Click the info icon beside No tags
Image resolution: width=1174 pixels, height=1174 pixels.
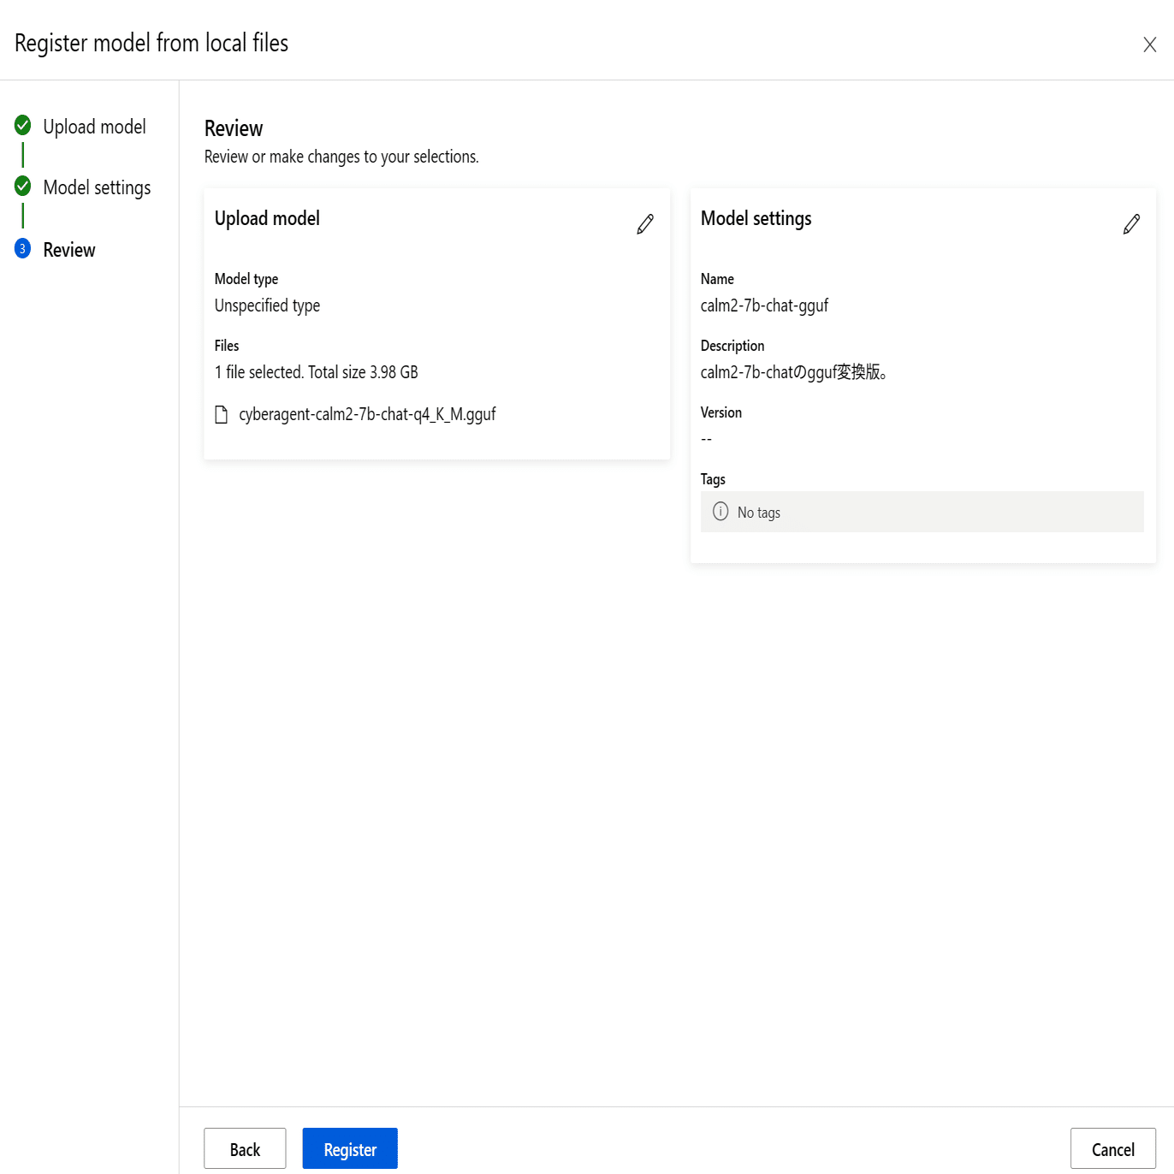720,512
